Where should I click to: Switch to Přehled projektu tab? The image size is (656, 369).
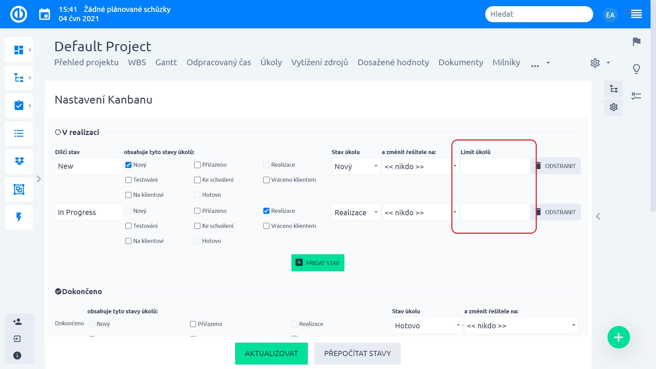coord(86,63)
